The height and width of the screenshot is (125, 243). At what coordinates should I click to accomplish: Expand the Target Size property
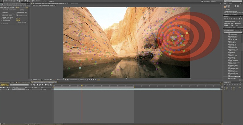pos(2,20)
